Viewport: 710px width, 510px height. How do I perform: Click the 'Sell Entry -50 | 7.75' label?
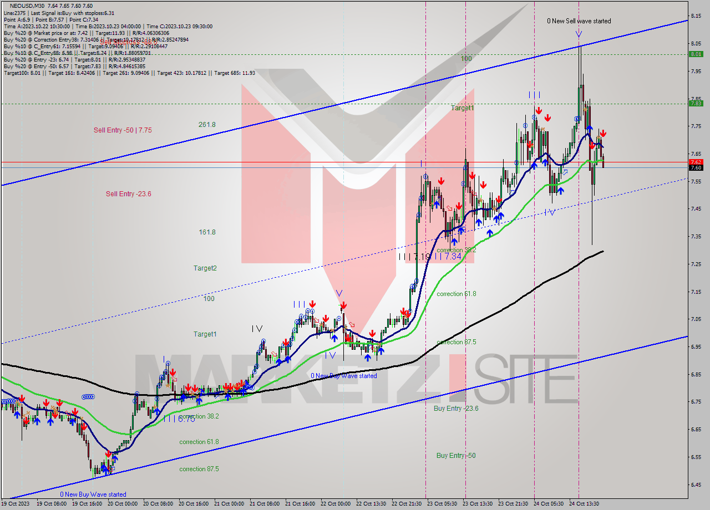tap(123, 130)
